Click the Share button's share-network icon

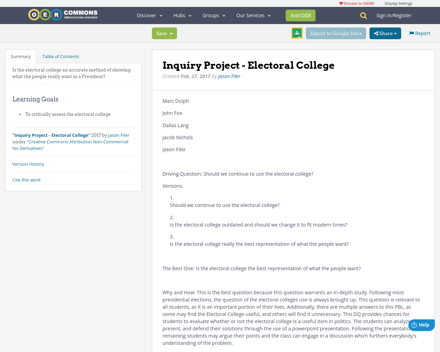pos(376,33)
